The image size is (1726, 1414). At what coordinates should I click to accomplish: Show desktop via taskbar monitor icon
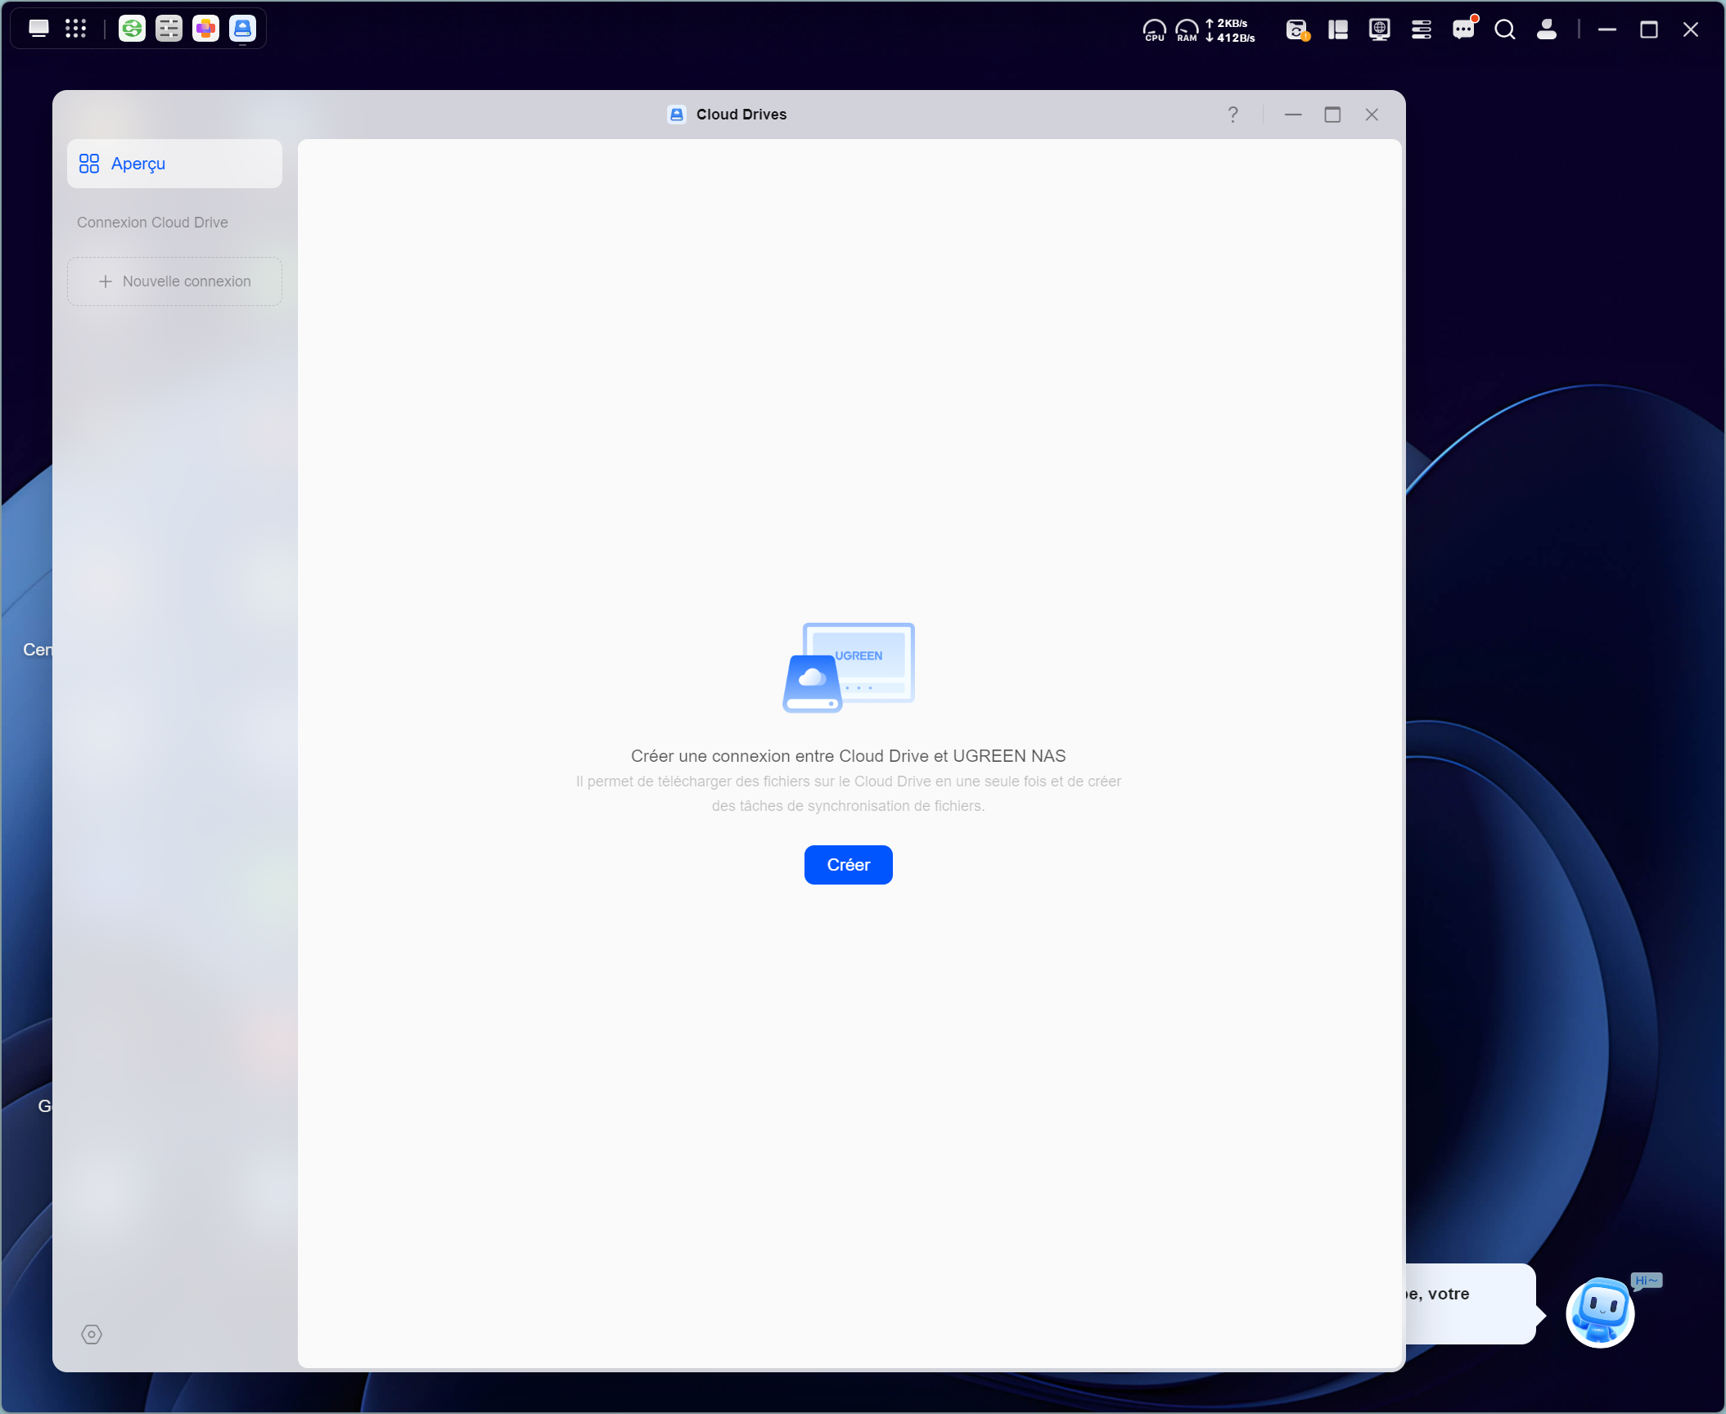click(38, 29)
